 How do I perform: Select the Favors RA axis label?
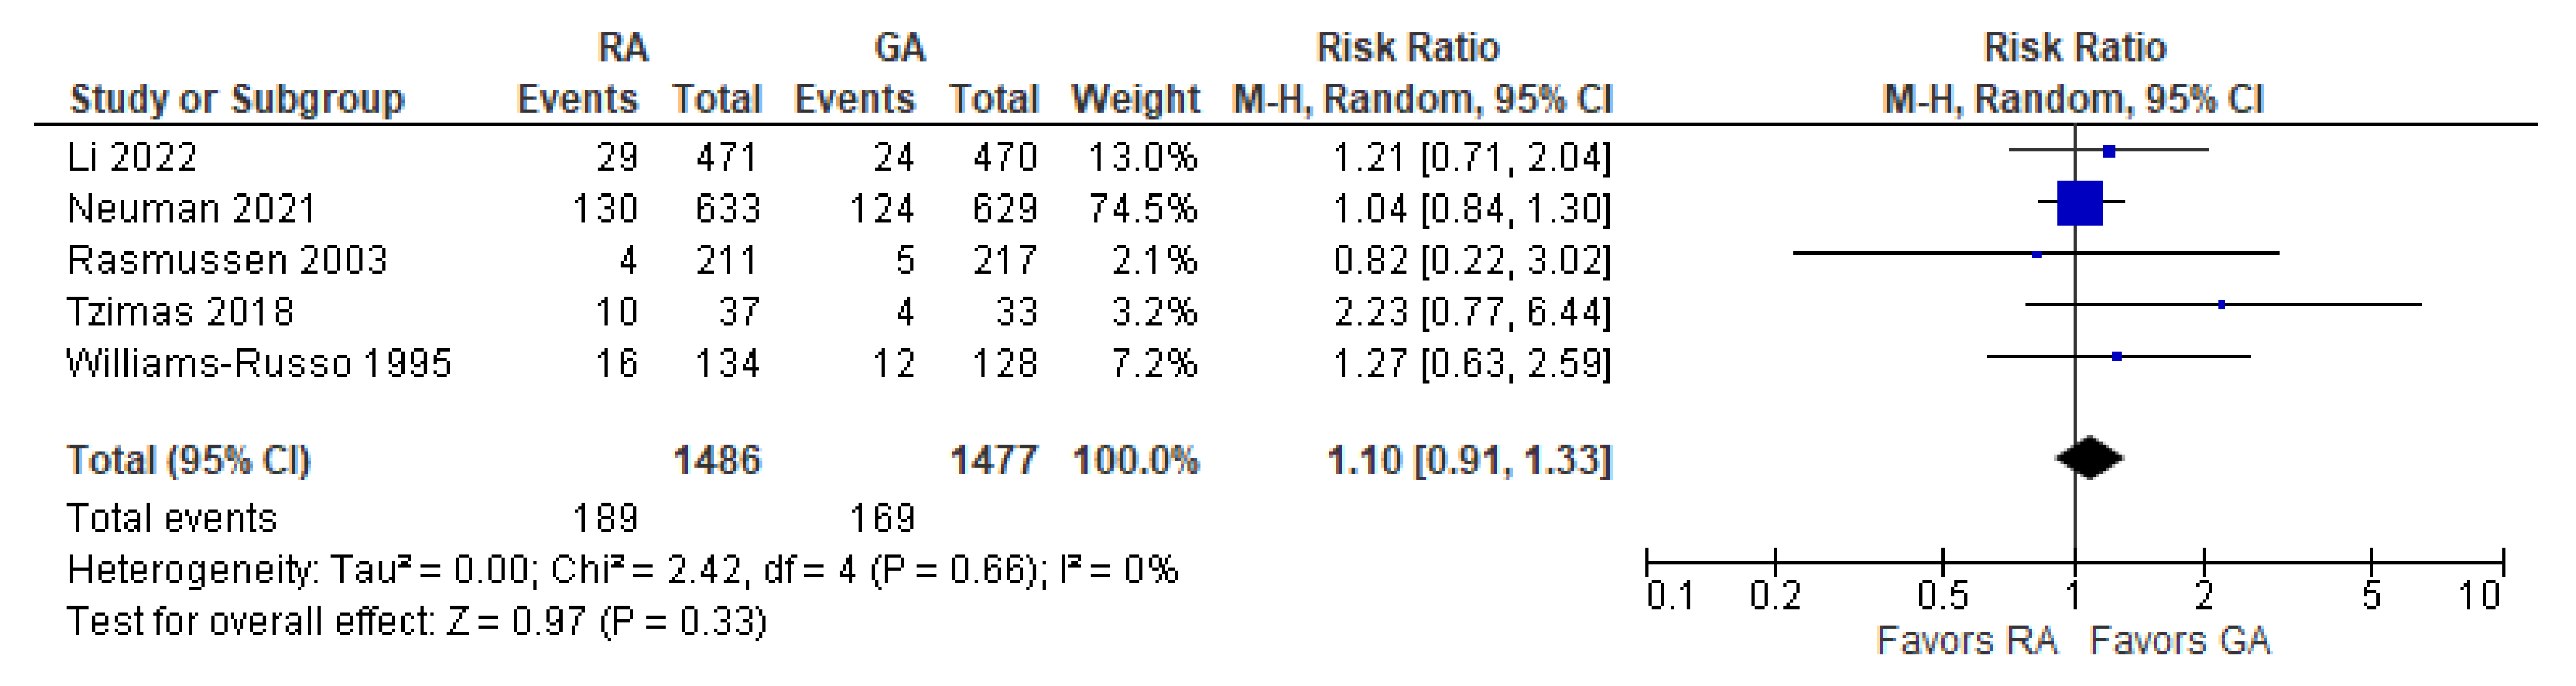click(1967, 641)
